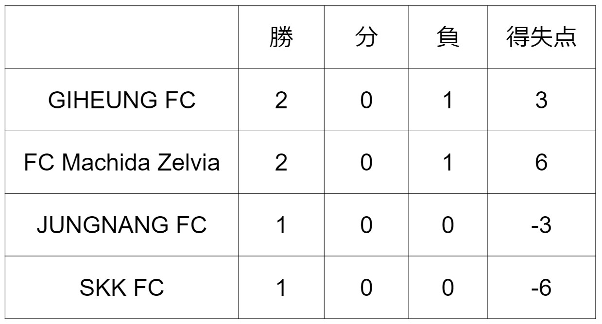Select FC Machida Zelvia's losses value
The width and height of the screenshot is (602, 324).
point(447,162)
